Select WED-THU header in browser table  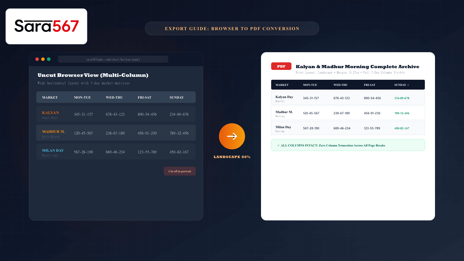[114, 97]
